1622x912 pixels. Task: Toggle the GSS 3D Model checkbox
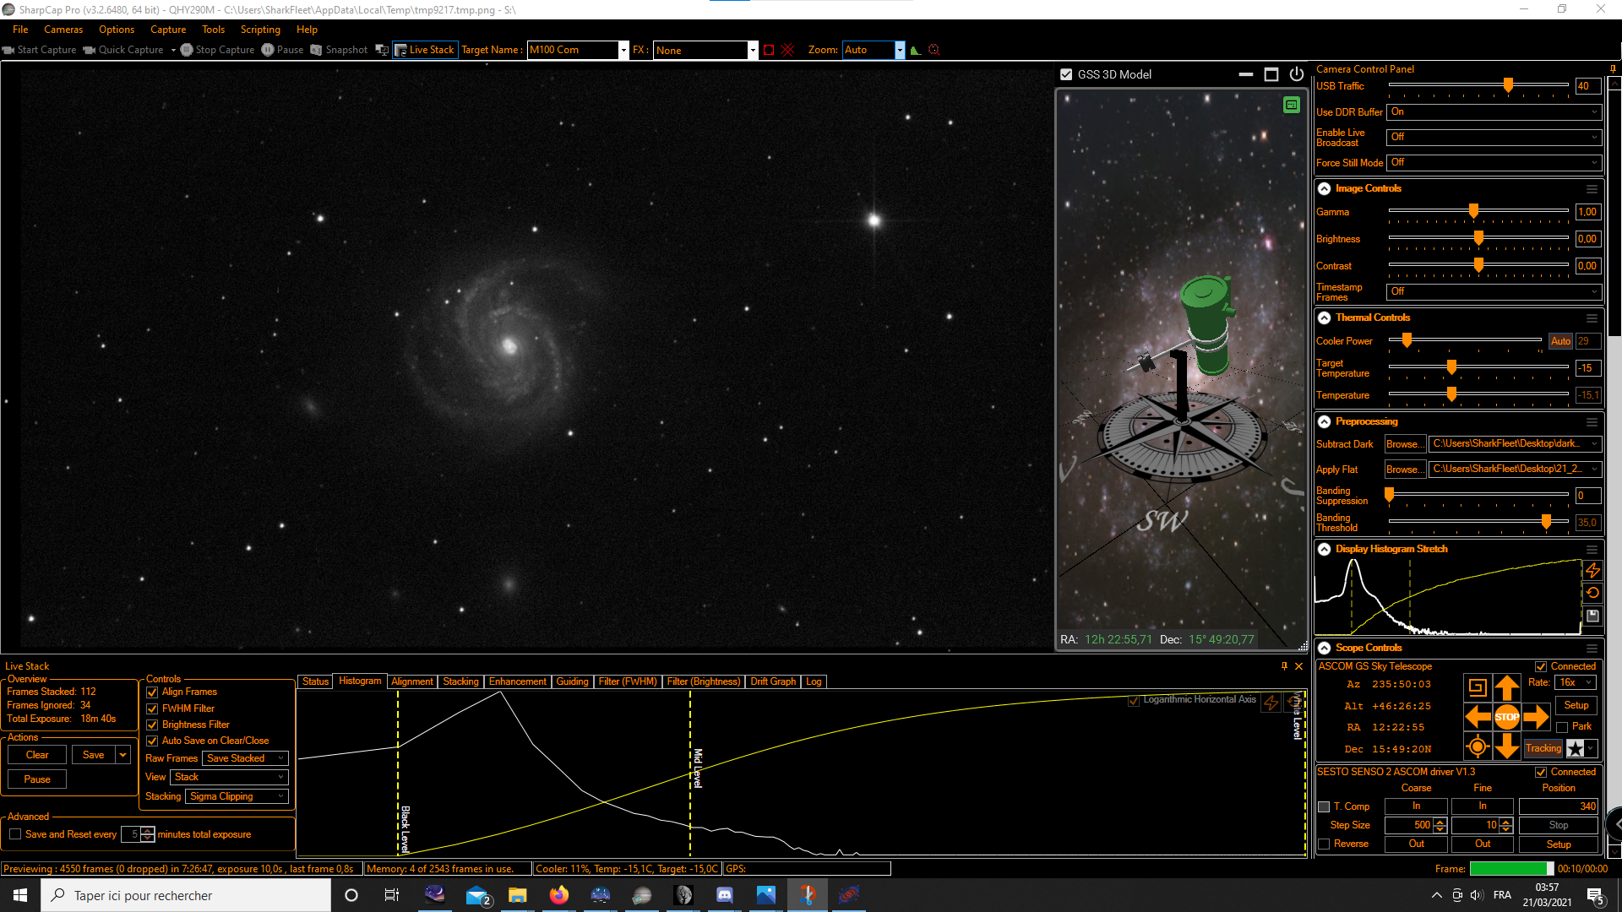1066,74
